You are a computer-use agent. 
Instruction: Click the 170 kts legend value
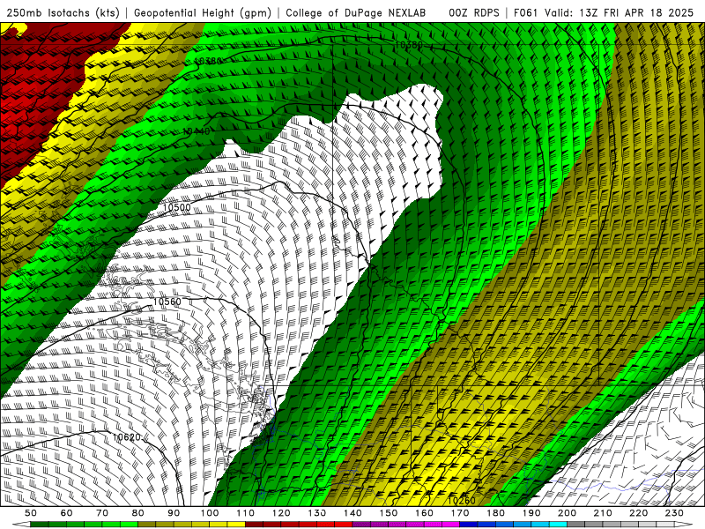click(x=460, y=513)
